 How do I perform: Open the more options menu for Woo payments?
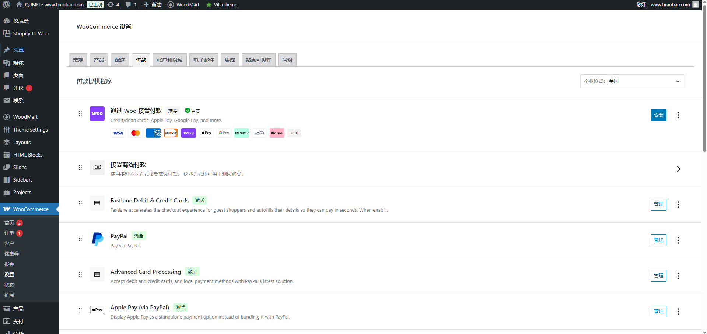(678, 115)
